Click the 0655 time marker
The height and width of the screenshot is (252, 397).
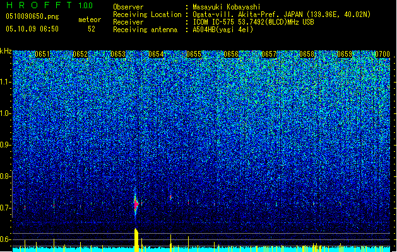click(194, 54)
